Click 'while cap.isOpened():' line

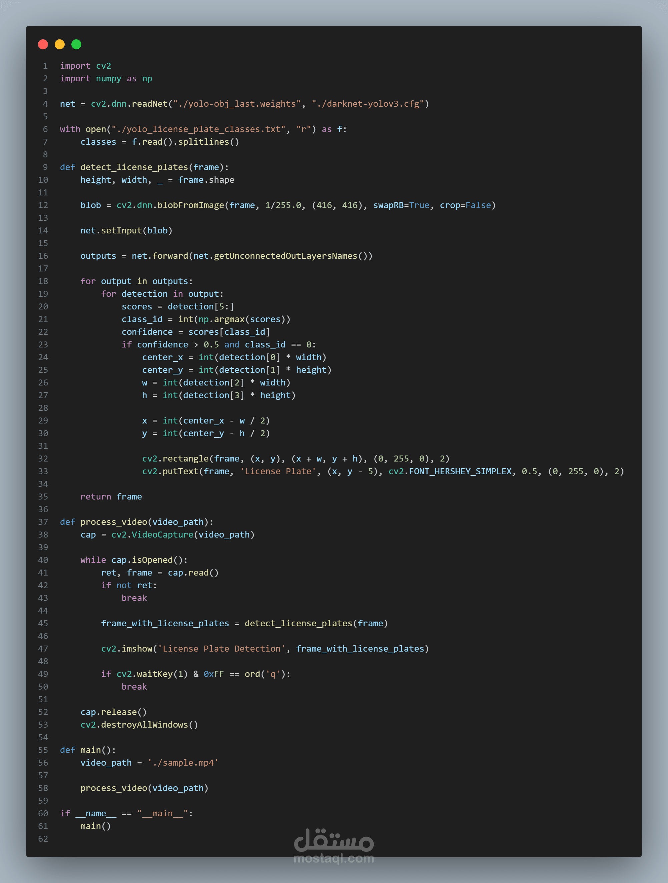[x=134, y=560]
